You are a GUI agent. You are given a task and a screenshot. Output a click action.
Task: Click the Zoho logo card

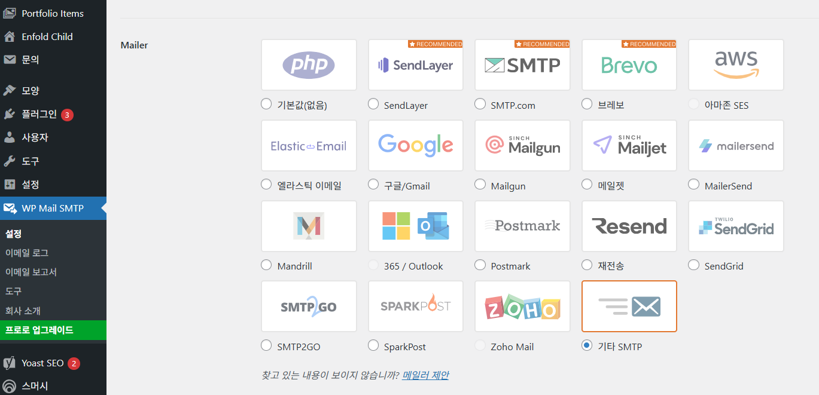point(522,307)
